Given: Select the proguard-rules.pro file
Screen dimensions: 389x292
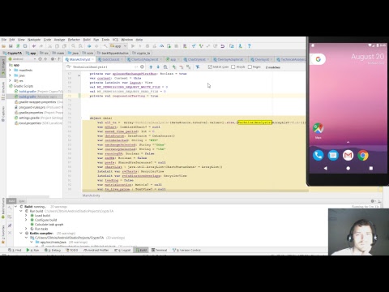Looking at the screenshot, I should click(39, 107).
